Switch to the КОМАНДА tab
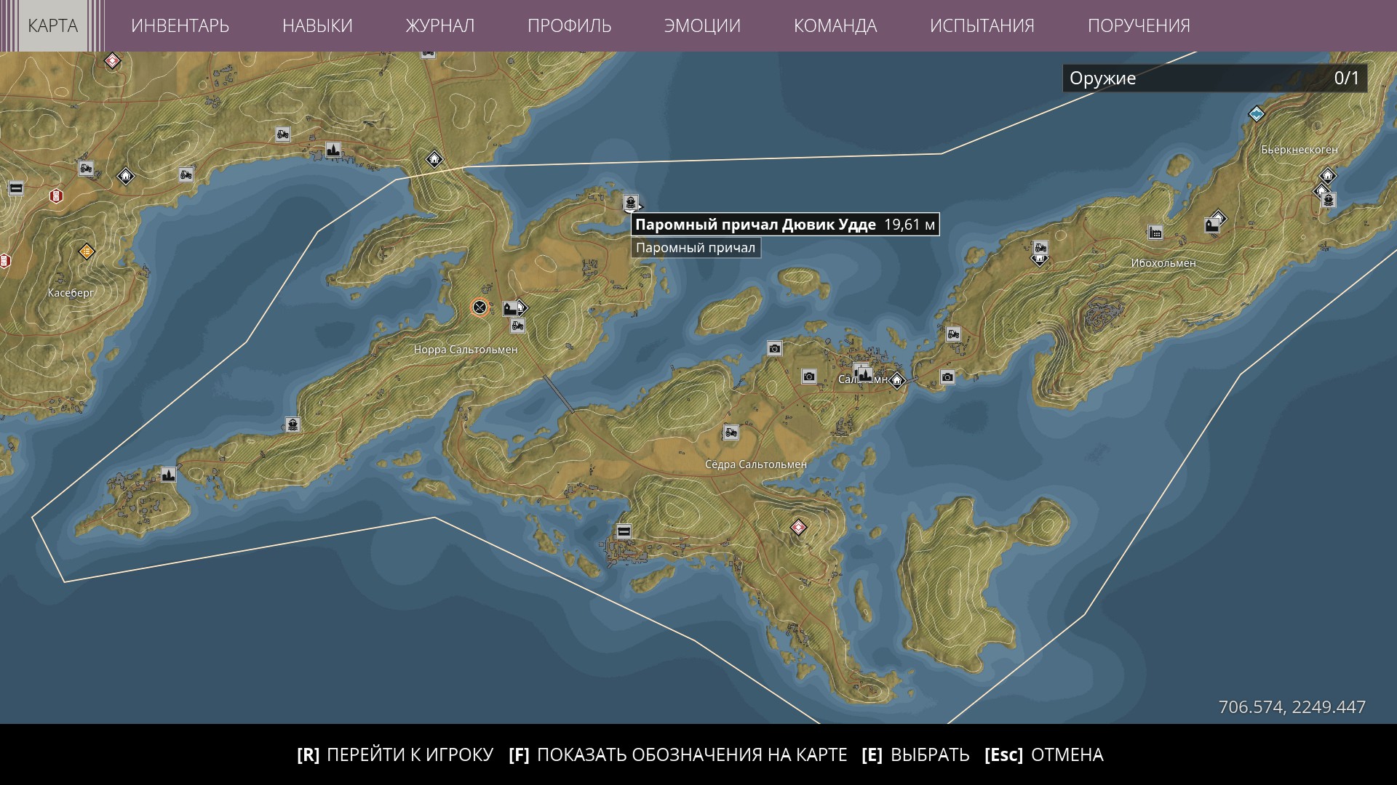 pyautogui.click(x=835, y=25)
